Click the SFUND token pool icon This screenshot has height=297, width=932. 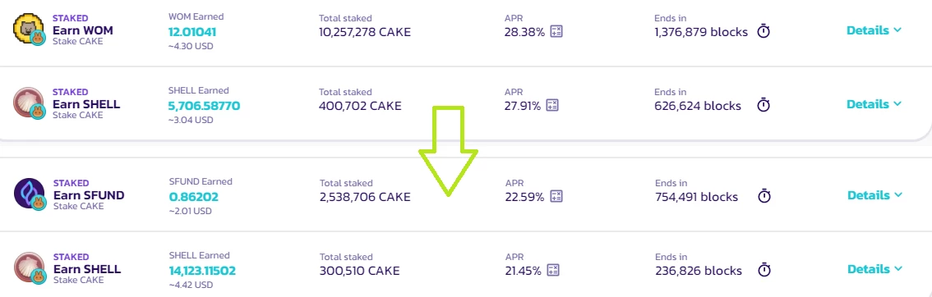(x=30, y=194)
